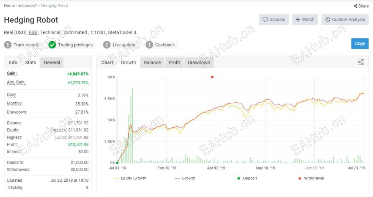The width and height of the screenshot is (373, 197).
Task: Toggle Equity Growth series in legend
Action: tap(130, 178)
